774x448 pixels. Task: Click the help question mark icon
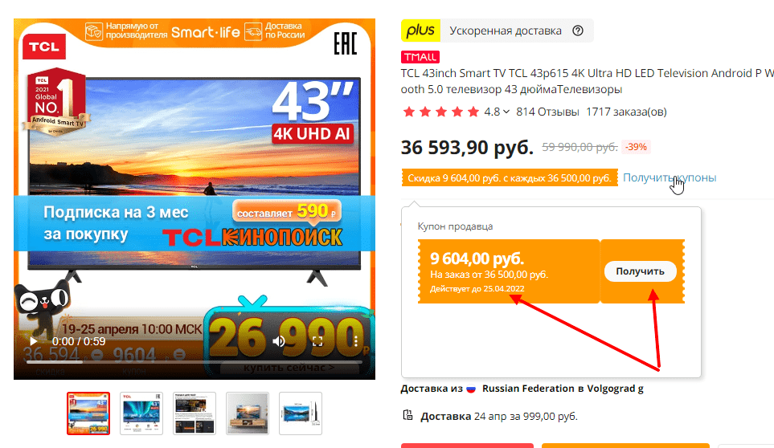point(578,31)
